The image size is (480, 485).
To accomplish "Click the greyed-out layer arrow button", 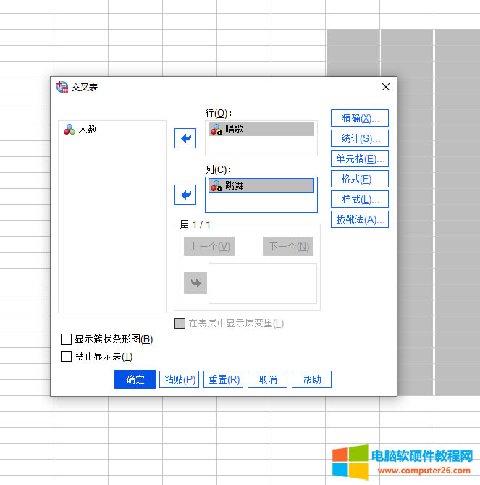I will click(195, 283).
